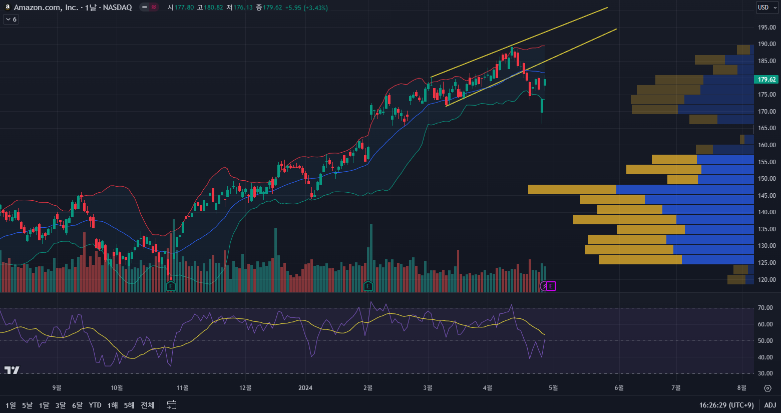The height and width of the screenshot is (413, 781).
Task: Select the 3달 date range
Action: tap(61, 405)
